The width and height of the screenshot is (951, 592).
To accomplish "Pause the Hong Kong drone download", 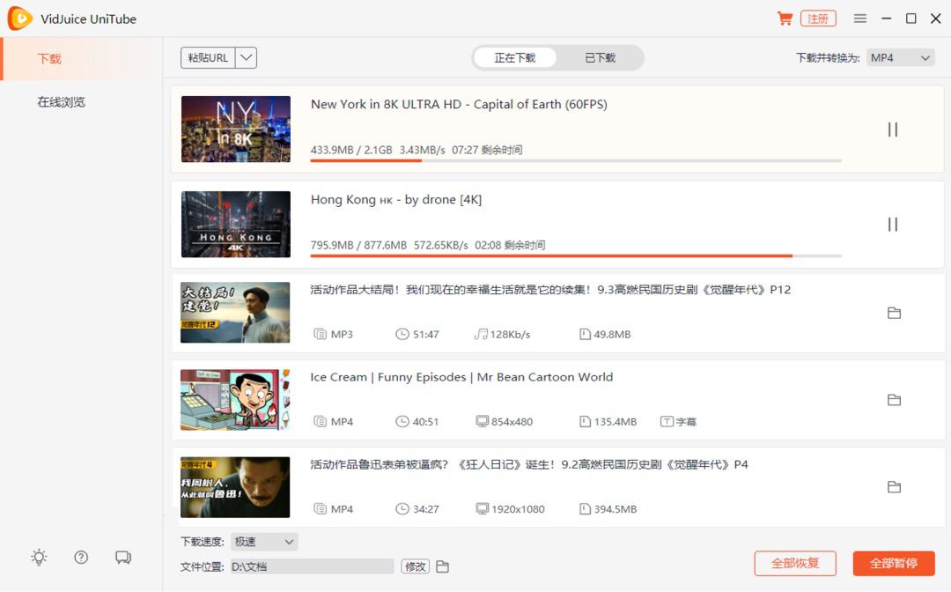I will (893, 225).
